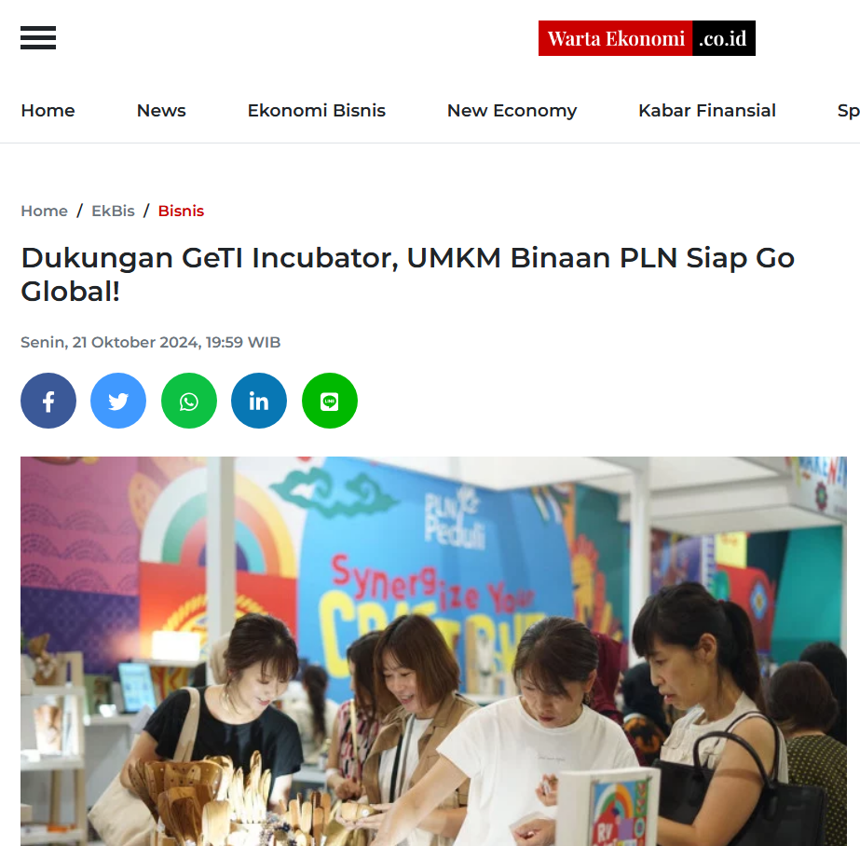Share article on Twitter
Viewport: 860px width, 846px height.
click(x=118, y=401)
